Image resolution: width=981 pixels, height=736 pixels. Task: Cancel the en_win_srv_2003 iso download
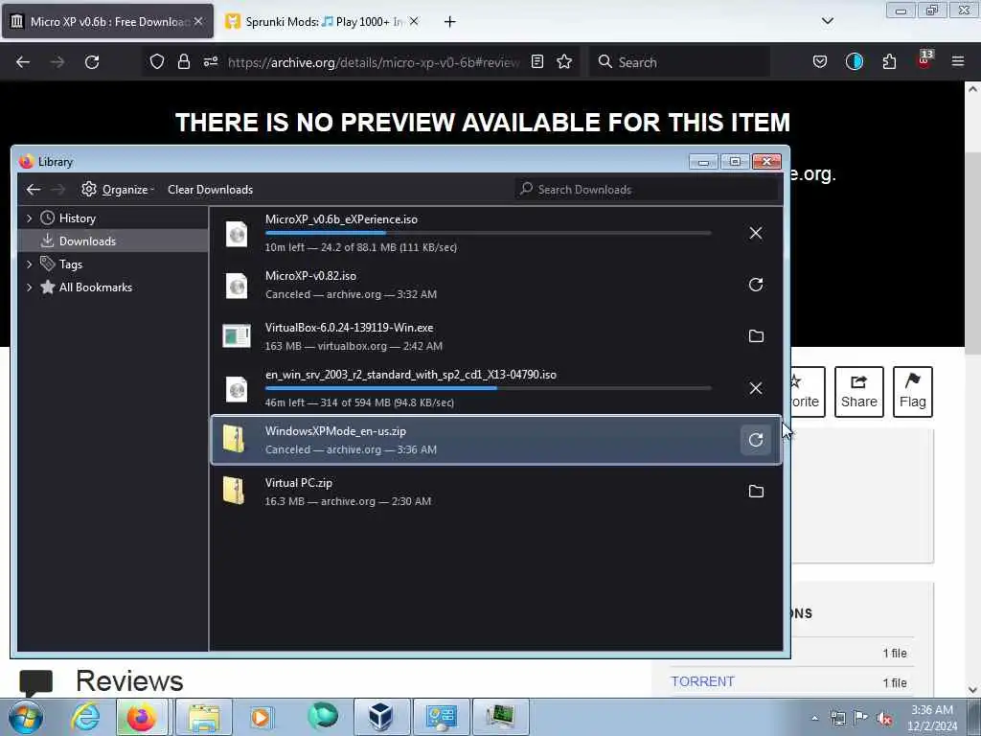click(x=756, y=388)
